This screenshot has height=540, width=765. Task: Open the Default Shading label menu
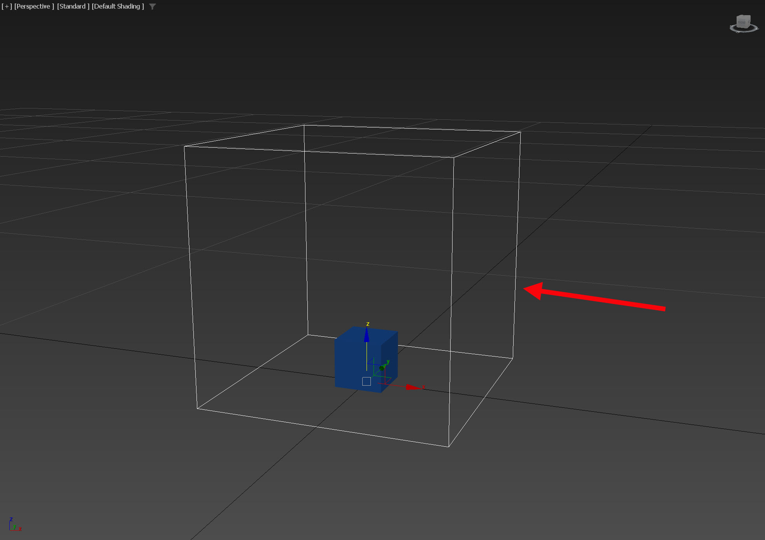point(118,6)
